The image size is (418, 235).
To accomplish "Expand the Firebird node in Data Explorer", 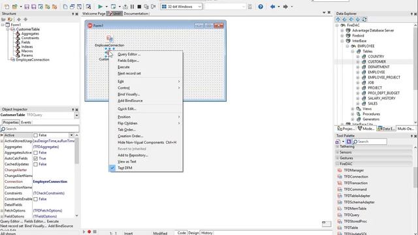I will pos(342,36).
